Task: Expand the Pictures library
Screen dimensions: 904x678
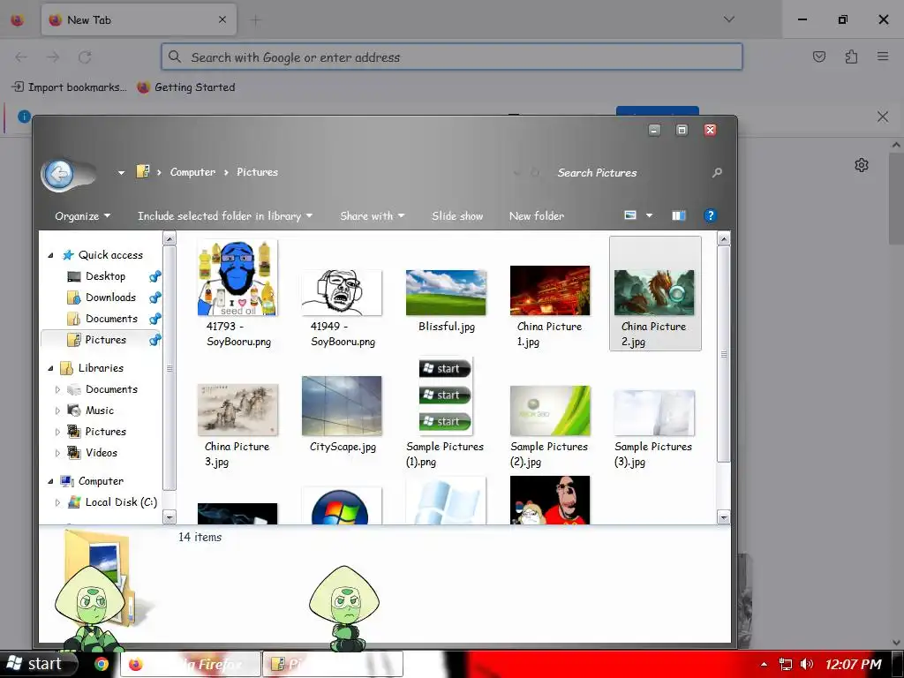Action: click(x=57, y=432)
